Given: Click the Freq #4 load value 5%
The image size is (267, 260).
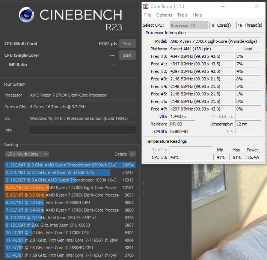Looking at the screenshot, I should coord(248,86).
